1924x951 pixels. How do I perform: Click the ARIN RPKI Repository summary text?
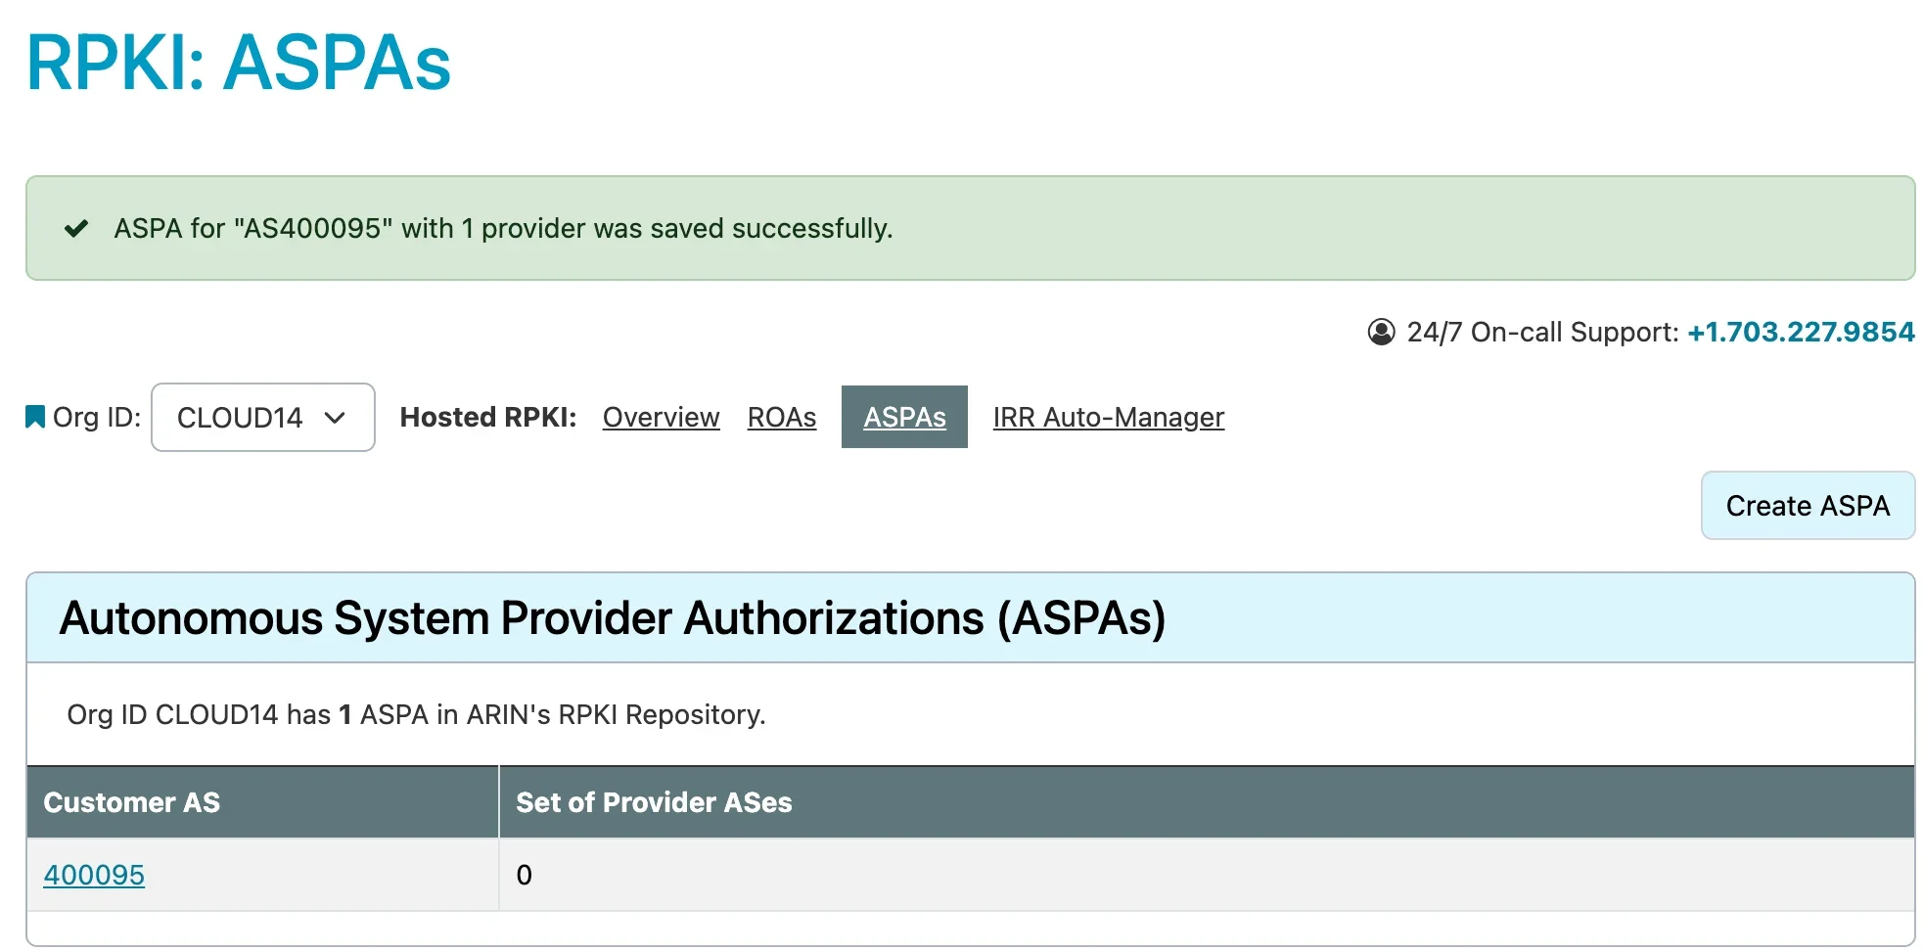pyautogui.click(x=415, y=714)
